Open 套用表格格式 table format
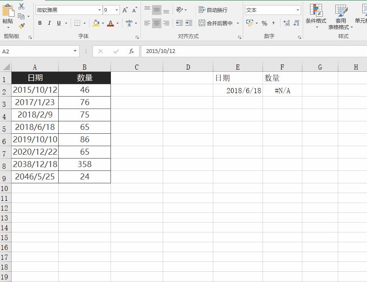This screenshot has width=367, height=282. pos(340,17)
